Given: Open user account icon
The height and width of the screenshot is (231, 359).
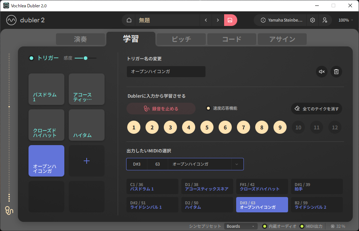Looking at the screenshot, I should [x=325, y=20].
